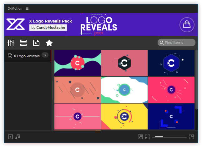Click the AE file icon beside X Logo Reveals
Image resolution: width=202 pixels, height=147 pixels.
(x=10, y=56)
